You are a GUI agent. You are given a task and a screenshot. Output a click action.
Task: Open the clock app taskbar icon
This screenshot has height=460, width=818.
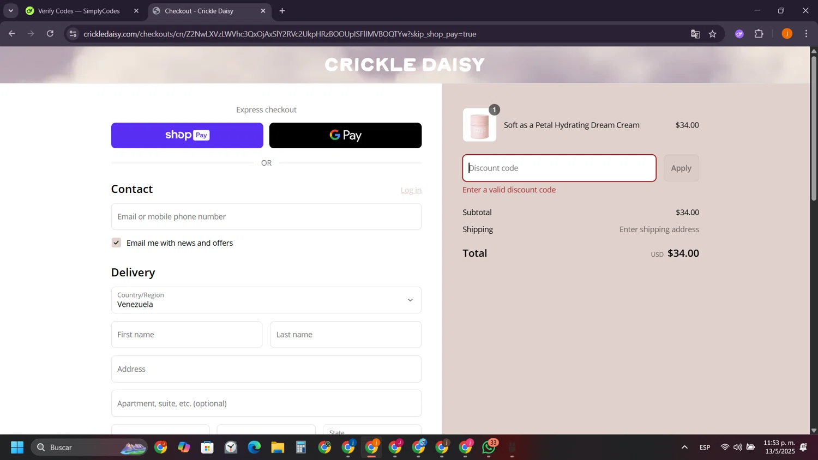231,447
